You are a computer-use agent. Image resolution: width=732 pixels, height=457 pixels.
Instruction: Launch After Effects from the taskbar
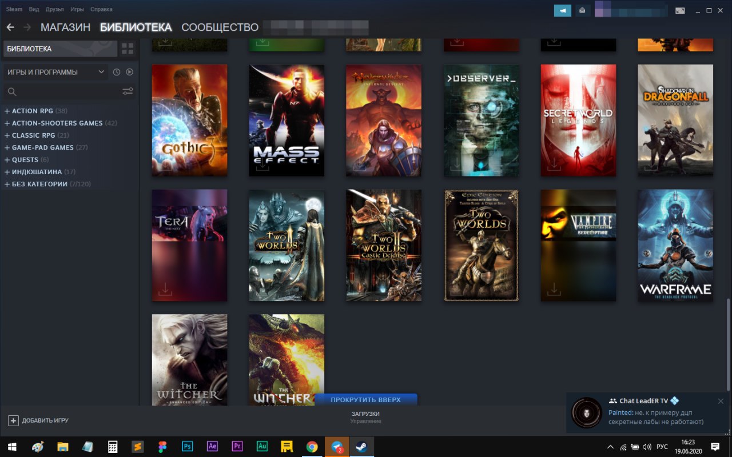[x=212, y=446]
